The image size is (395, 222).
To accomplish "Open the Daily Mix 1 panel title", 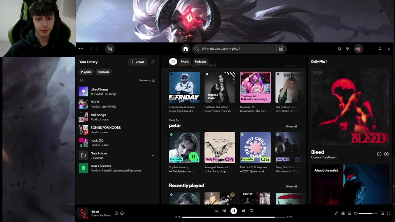I will tap(319, 62).
